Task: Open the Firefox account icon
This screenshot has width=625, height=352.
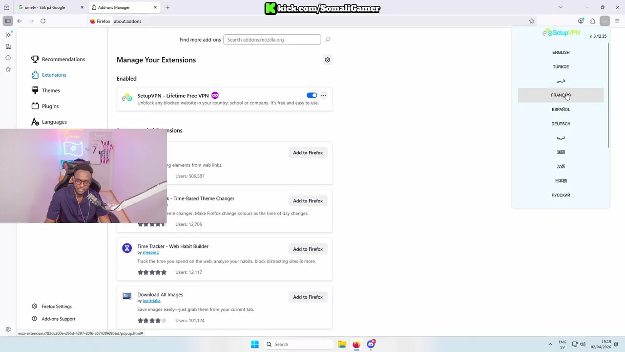Action: click(581, 21)
